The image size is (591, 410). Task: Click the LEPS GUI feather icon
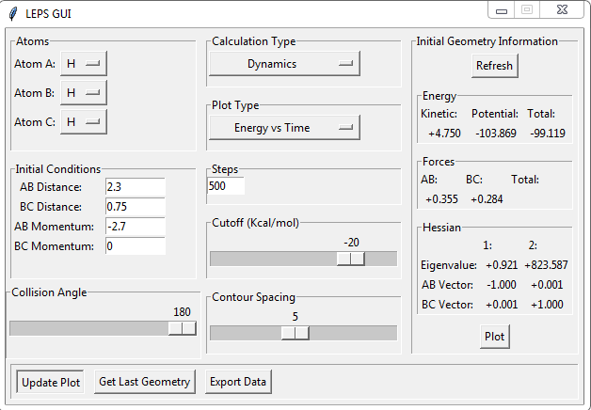point(12,13)
